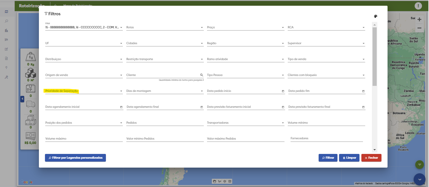Open the Tipo de venda dropdown
The height and width of the screenshot is (187, 429).
click(x=326, y=59)
